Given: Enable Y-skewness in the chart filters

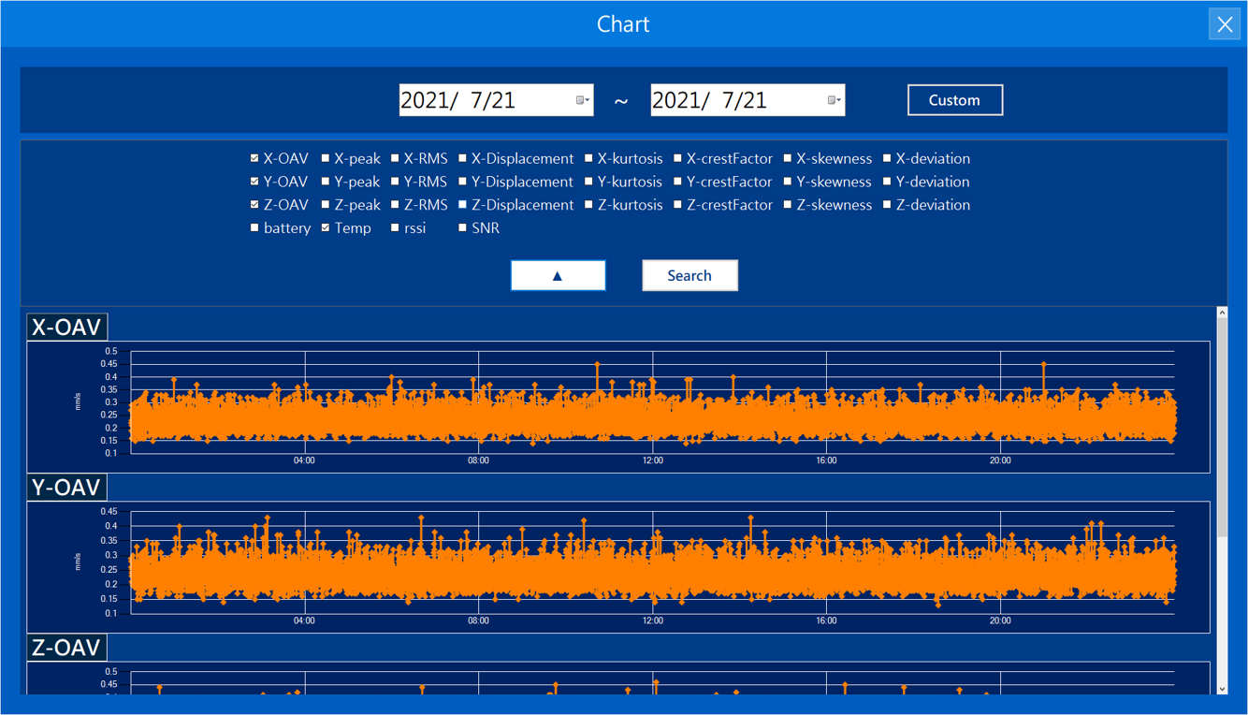Looking at the screenshot, I should pyautogui.click(x=788, y=182).
